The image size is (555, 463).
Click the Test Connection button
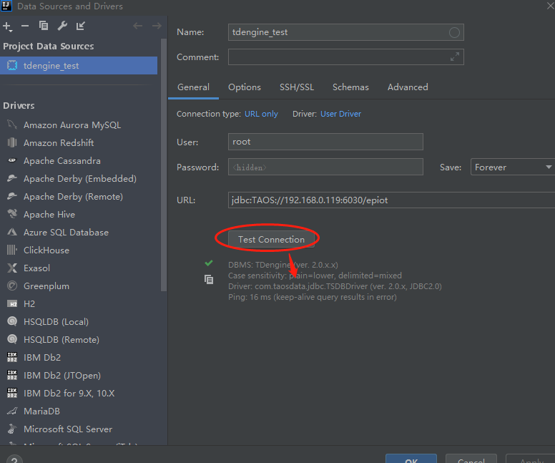271,240
